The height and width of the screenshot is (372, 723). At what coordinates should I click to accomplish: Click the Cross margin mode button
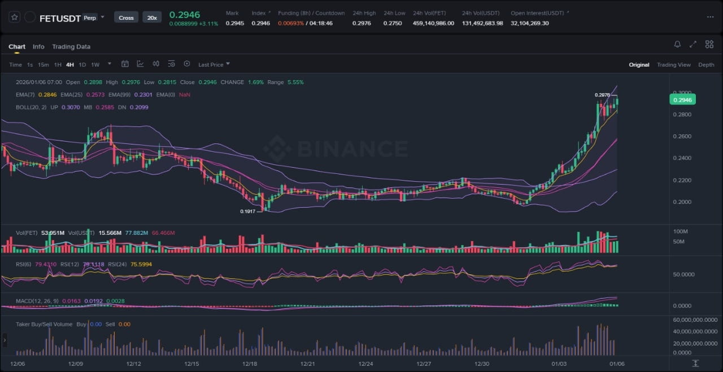coord(126,17)
